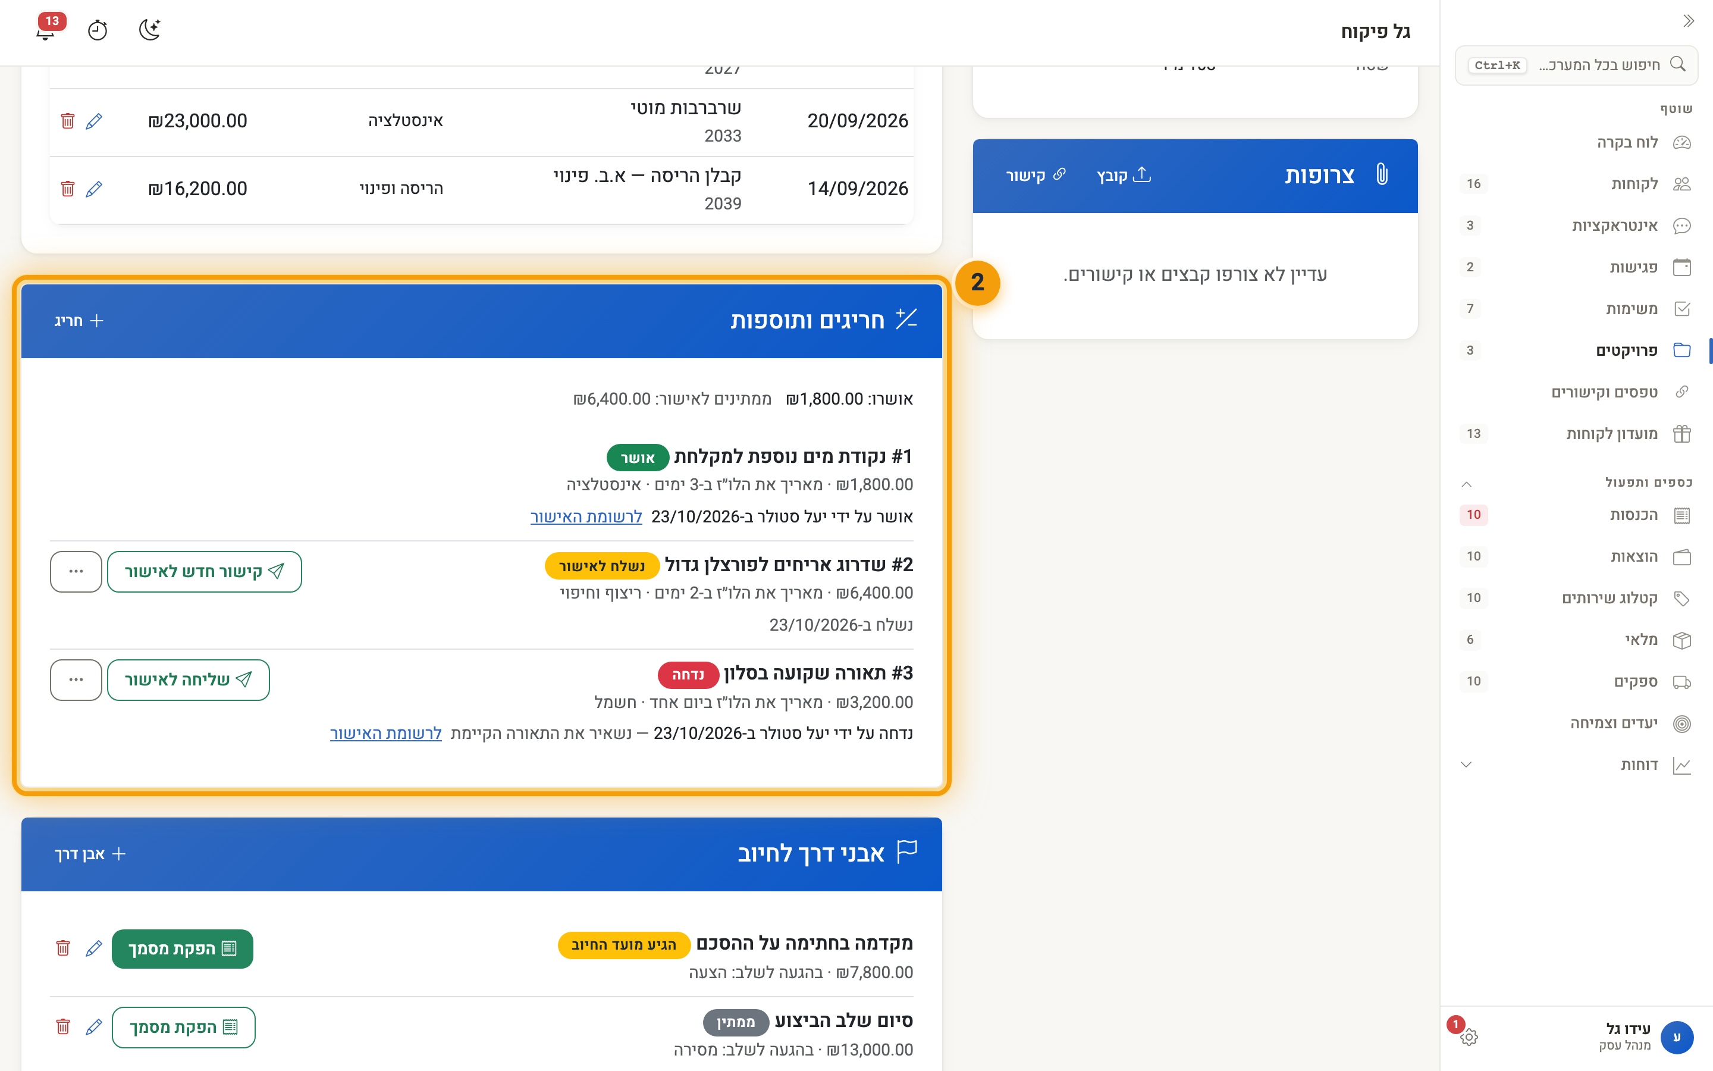Open more options menu for item #3
The height and width of the screenshot is (1071, 1713).
(x=76, y=680)
